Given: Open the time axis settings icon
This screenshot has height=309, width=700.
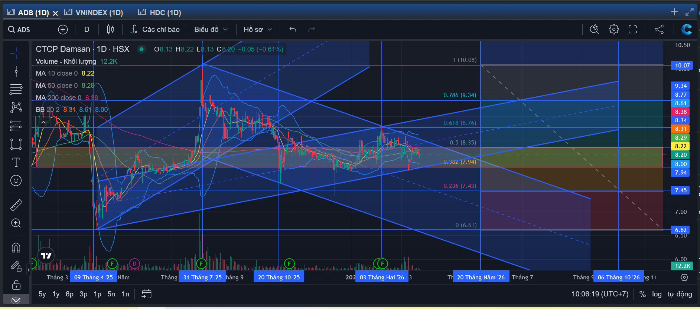Looking at the screenshot, I should click(684, 278).
